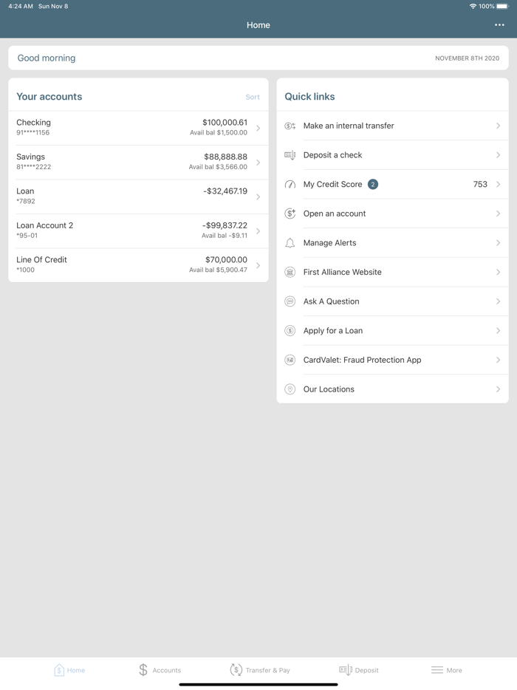The height and width of the screenshot is (690, 517).
Task: Tap the Our Locations pin icon
Action: click(290, 389)
